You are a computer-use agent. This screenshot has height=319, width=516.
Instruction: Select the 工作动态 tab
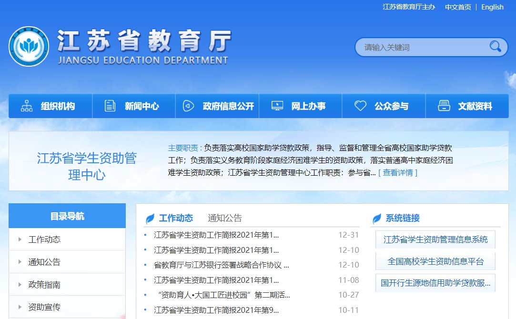click(x=176, y=218)
